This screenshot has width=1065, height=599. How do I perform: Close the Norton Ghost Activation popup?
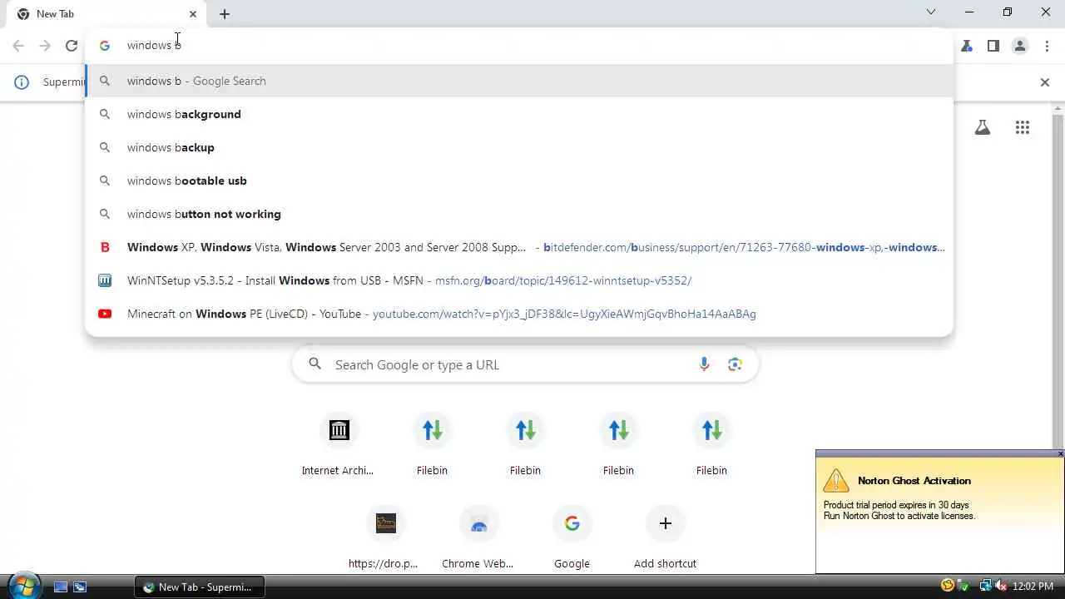[1060, 453]
